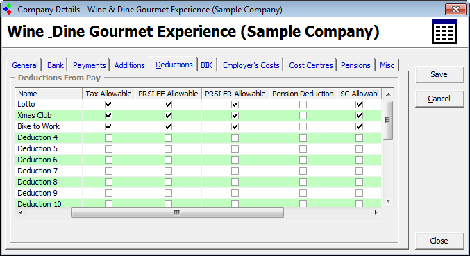Tick Pension Deduction for Deduction 6
Viewport: 470px width, 256px height.
[303, 160]
